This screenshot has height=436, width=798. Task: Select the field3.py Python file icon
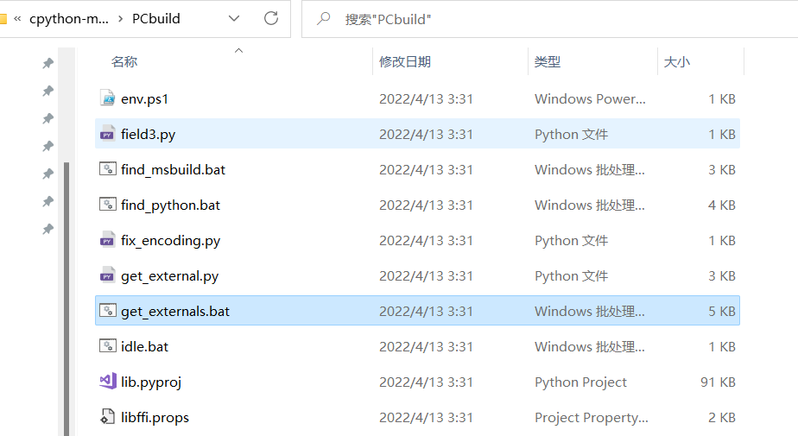coord(108,134)
